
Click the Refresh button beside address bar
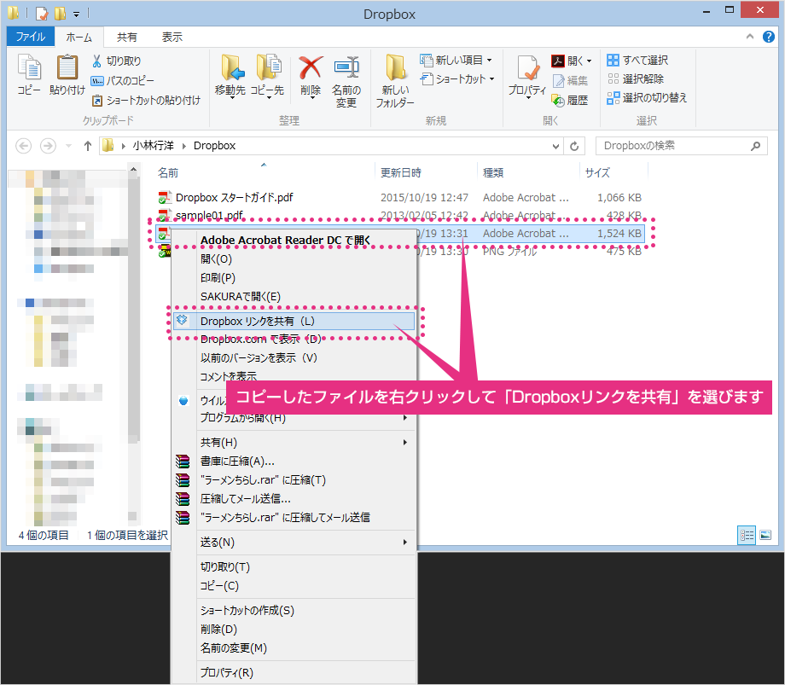coord(574,146)
